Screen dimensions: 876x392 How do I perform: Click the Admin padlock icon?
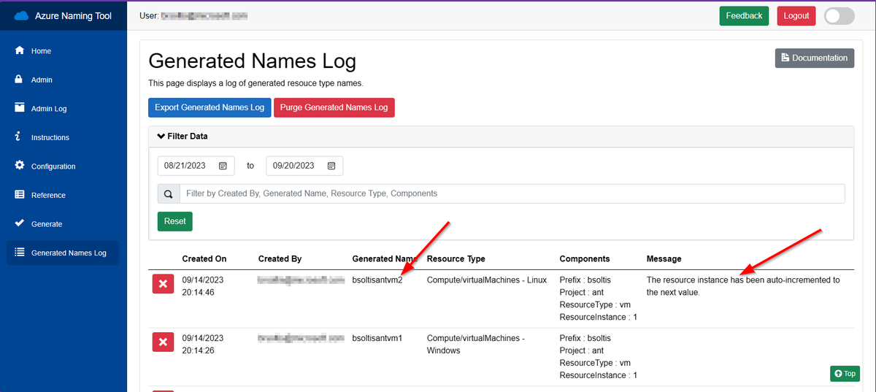click(x=20, y=80)
